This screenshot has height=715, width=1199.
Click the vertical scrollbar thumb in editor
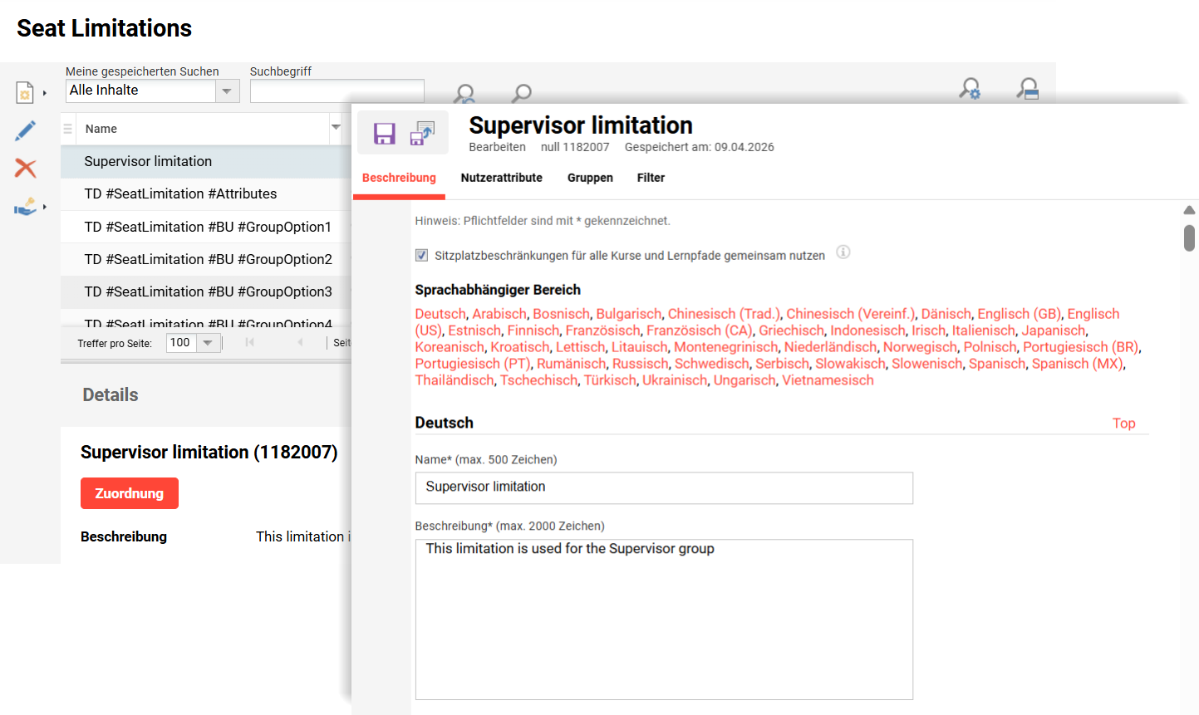tap(1189, 238)
